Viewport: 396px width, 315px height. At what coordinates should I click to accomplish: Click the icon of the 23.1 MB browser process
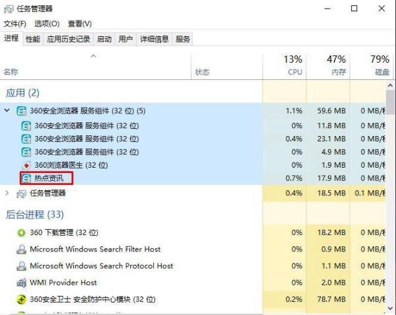[26, 139]
